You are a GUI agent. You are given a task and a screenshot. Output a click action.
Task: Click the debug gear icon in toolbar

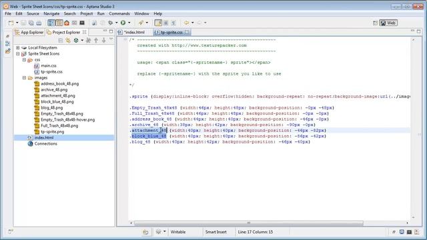111,23
